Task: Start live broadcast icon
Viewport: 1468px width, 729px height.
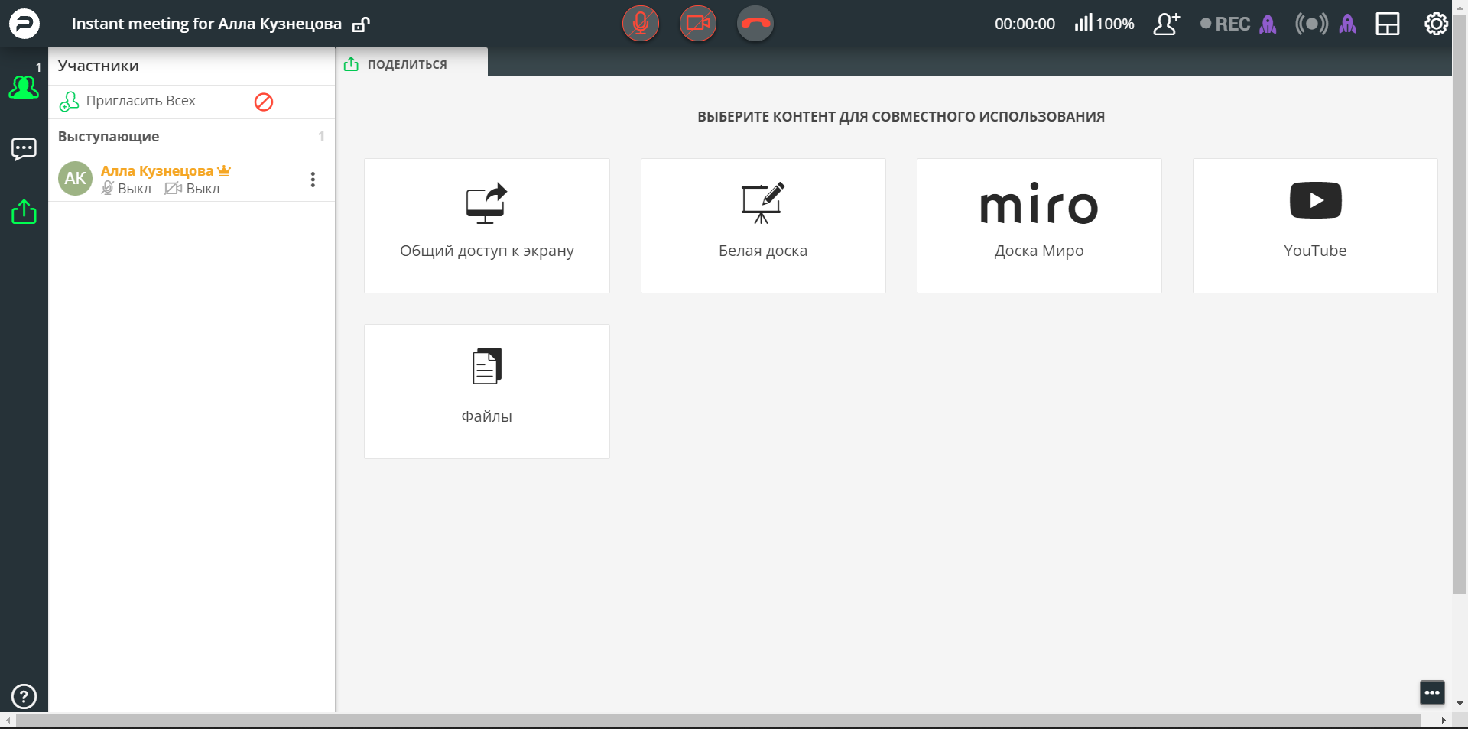Action: pos(1311,24)
